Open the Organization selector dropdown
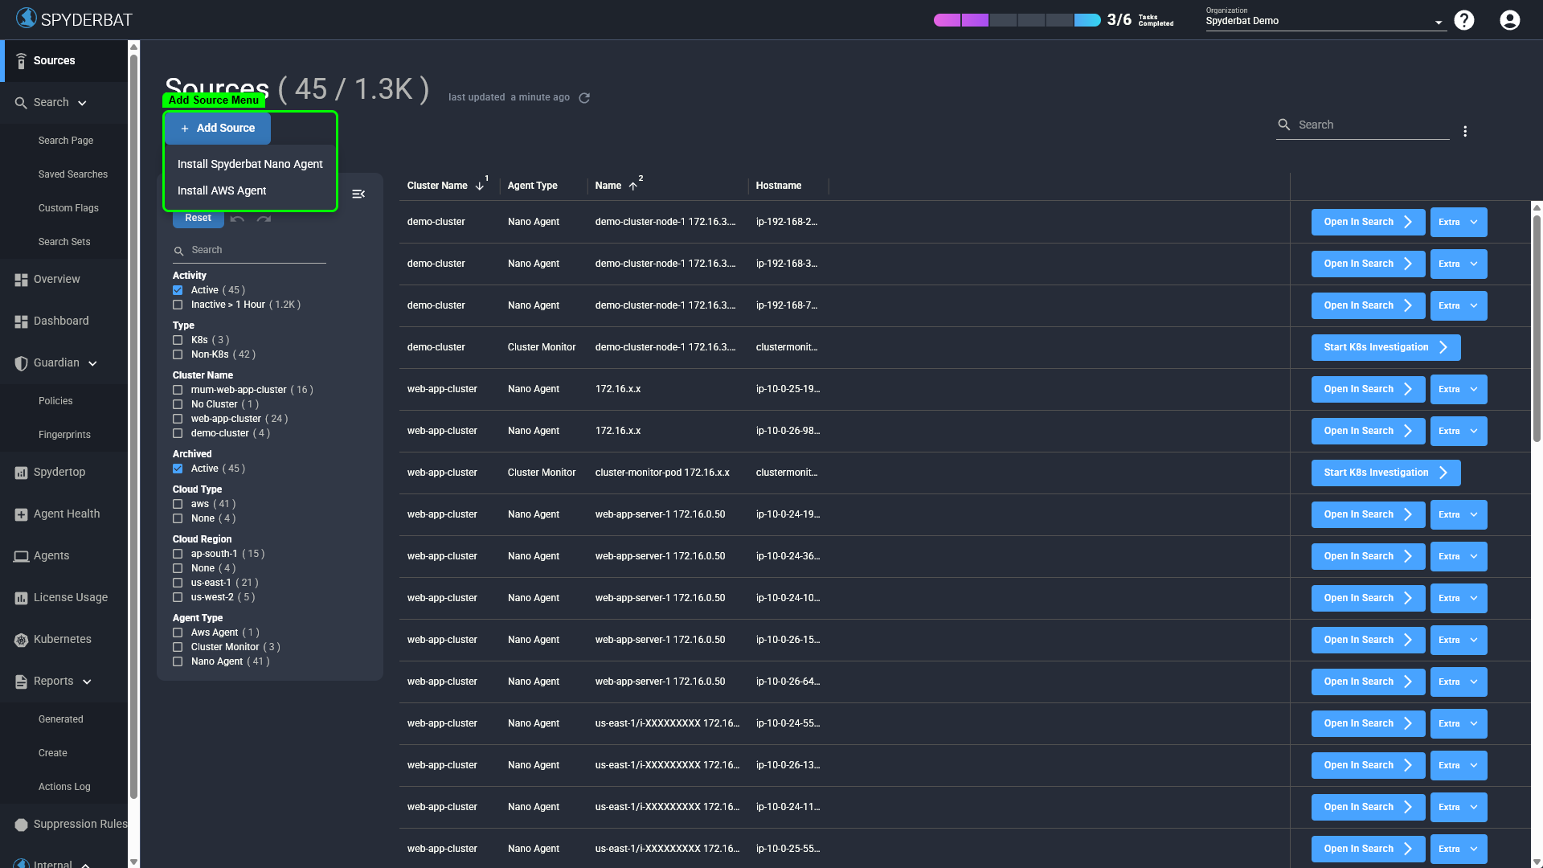Viewport: 1543px width, 868px height. pyautogui.click(x=1439, y=21)
